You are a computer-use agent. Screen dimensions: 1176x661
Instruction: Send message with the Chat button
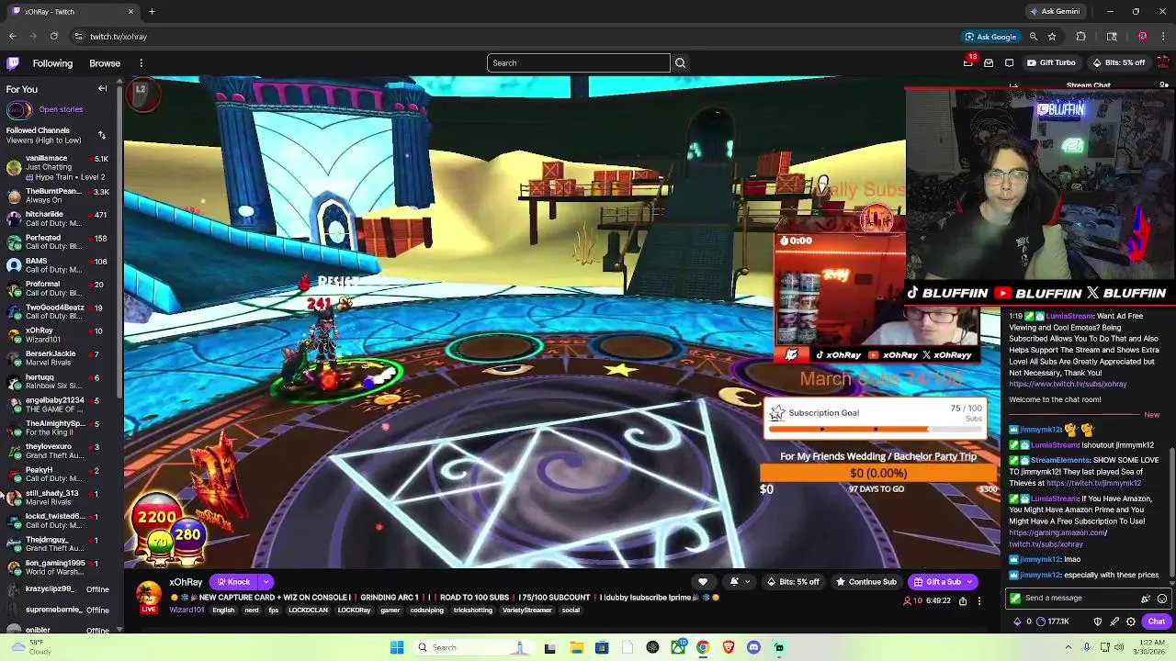tap(1157, 622)
